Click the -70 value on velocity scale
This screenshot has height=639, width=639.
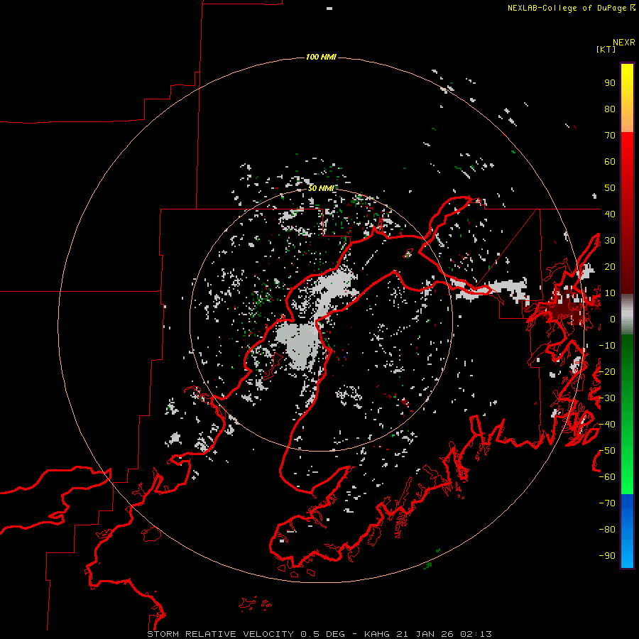tap(607, 503)
